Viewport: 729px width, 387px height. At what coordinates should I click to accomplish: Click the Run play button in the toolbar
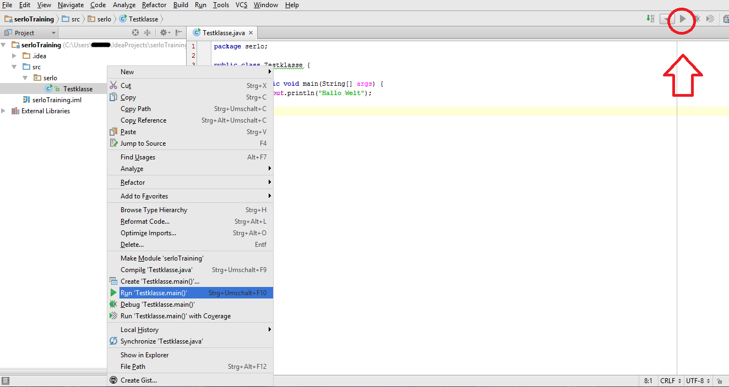pos(683,19)
